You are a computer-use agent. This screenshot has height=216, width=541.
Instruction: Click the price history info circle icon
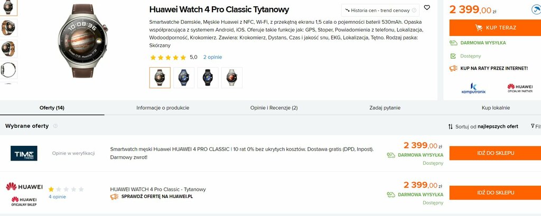point(414,11)
